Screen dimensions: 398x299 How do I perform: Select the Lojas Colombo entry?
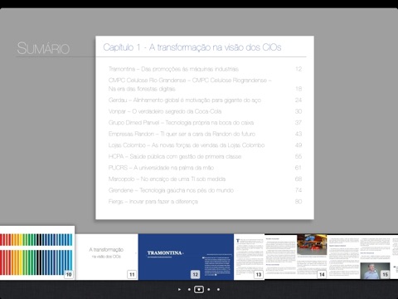205,145
